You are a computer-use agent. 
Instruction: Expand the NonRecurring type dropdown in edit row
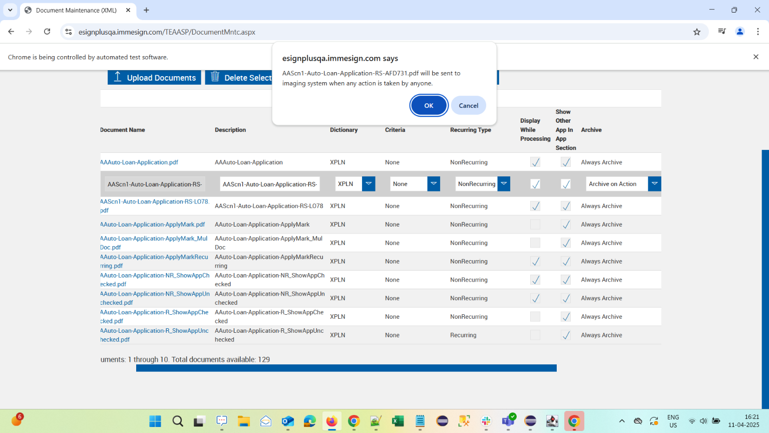click(504, 184)
